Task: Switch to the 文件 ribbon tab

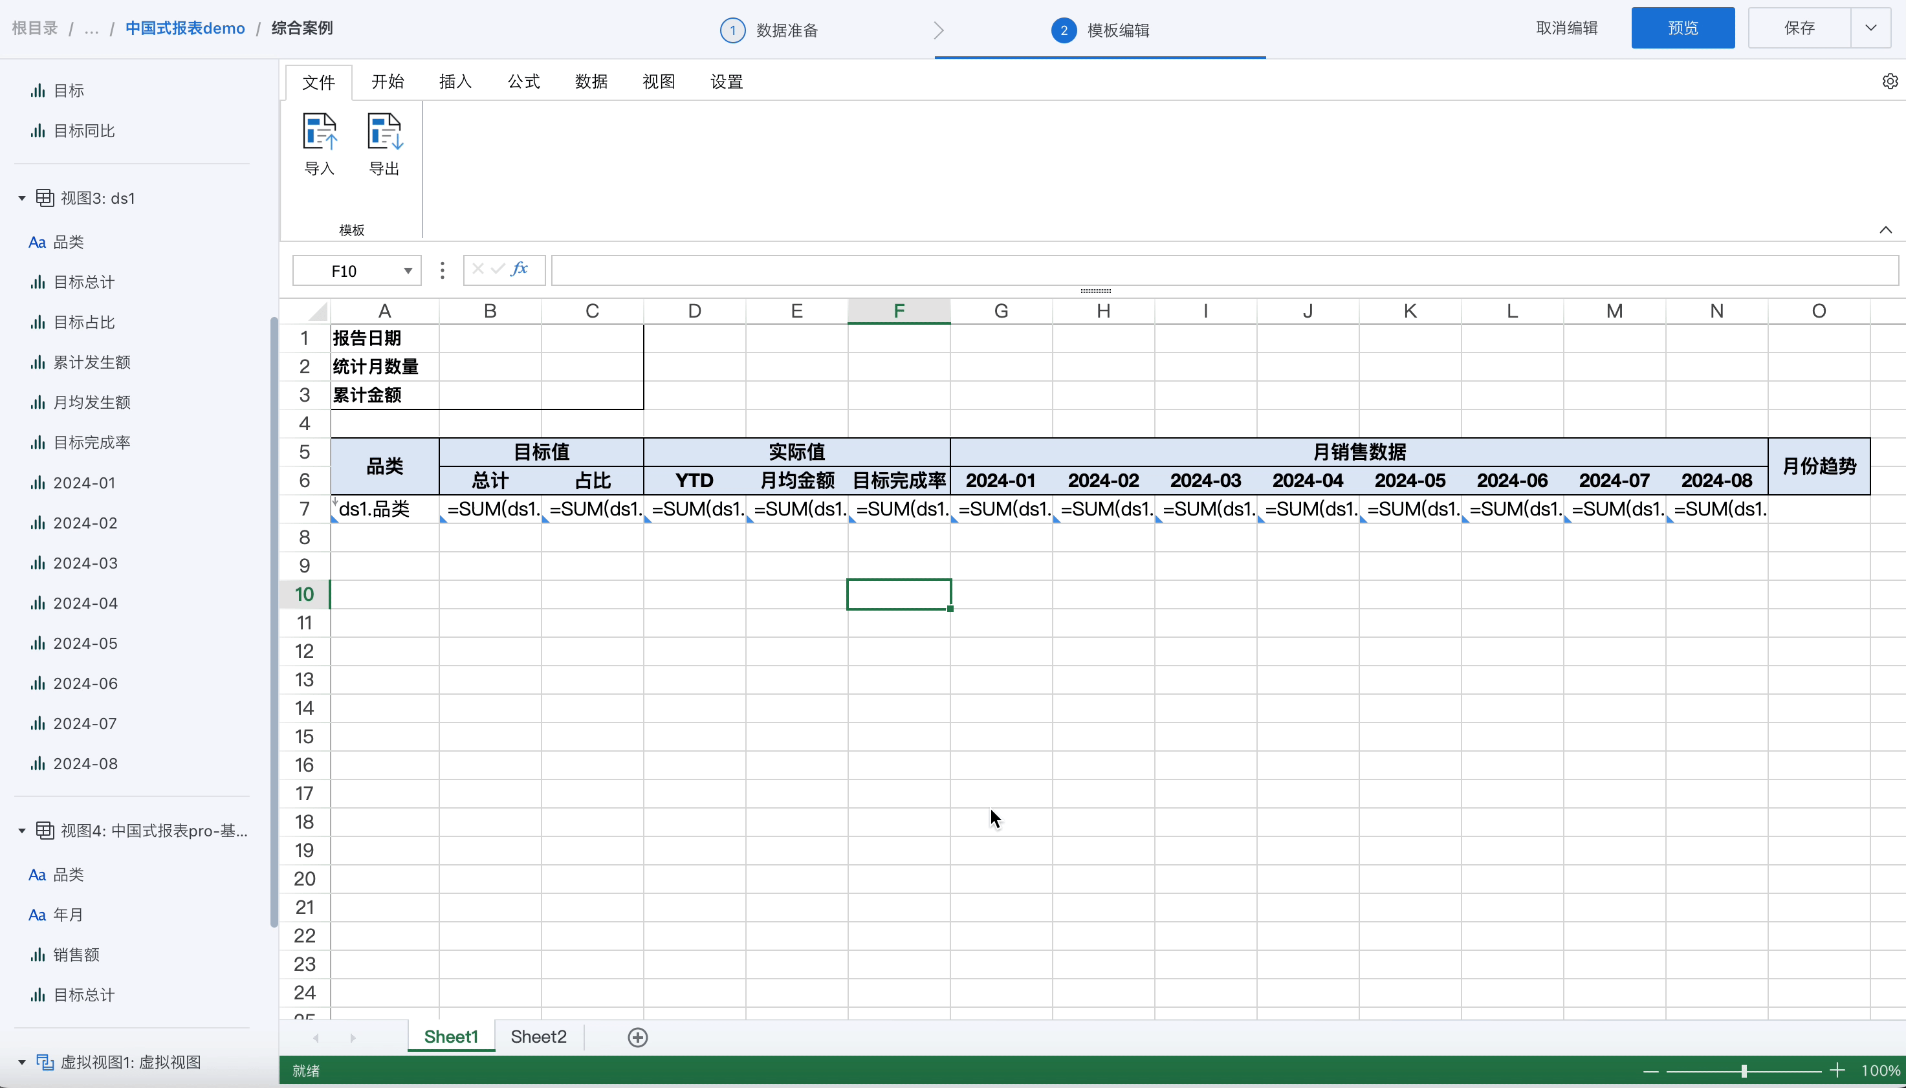Action: [319, 82]
